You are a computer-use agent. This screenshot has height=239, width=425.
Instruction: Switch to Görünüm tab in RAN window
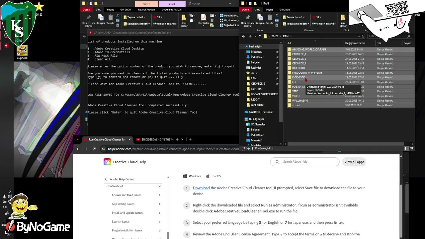coord(285,10)
